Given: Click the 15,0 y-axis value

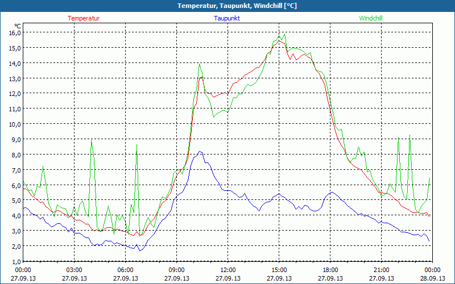Looking at the screenshot, I should pos(15,48).
